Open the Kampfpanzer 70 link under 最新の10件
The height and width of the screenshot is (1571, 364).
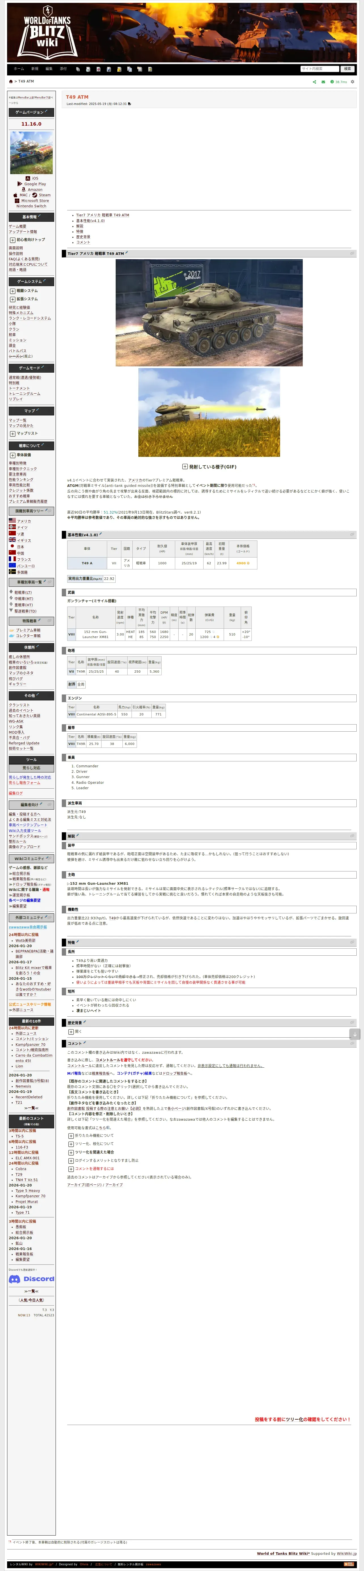point(31,1045)
